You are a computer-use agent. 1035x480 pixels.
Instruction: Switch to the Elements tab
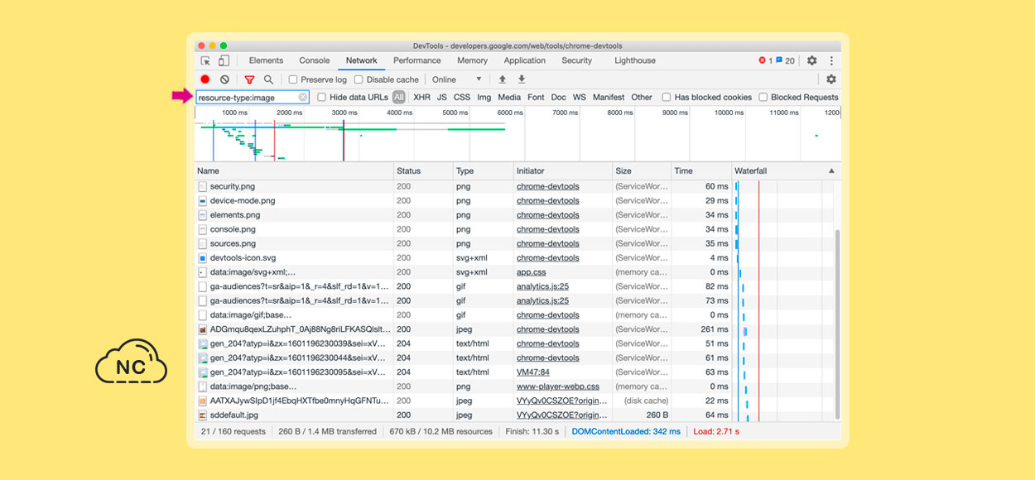(x=266, y=60)
